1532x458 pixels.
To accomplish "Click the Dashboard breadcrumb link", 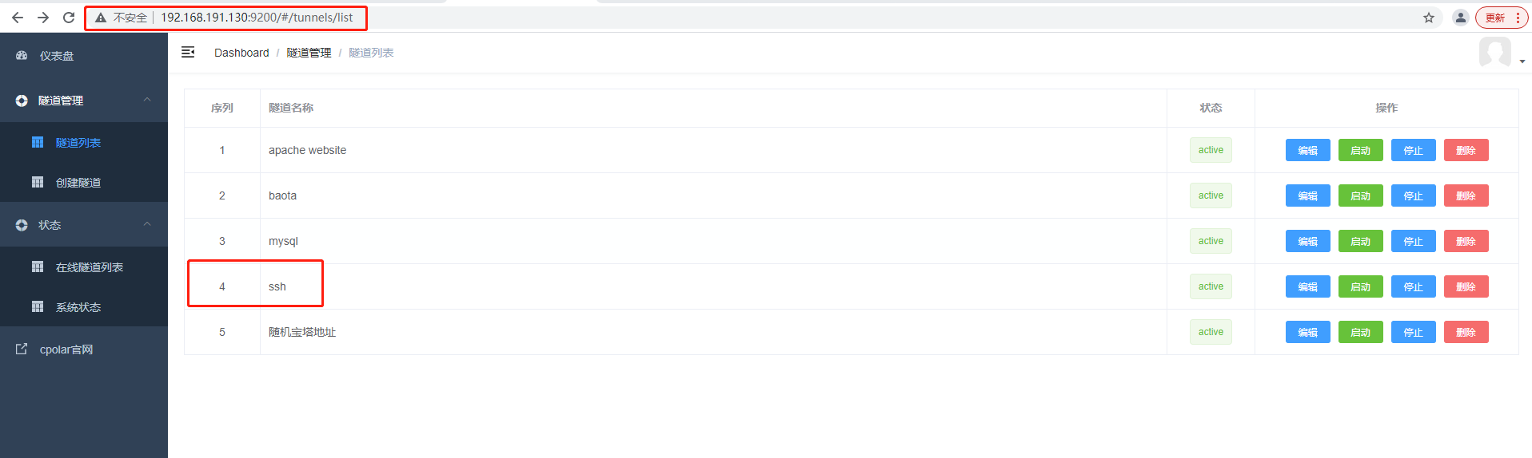I will [x=241, y=53].
